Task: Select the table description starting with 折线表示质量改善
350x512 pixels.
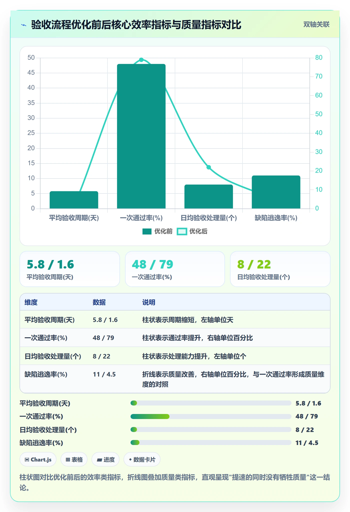Action: pyautogui.click(x=233, y=379)
